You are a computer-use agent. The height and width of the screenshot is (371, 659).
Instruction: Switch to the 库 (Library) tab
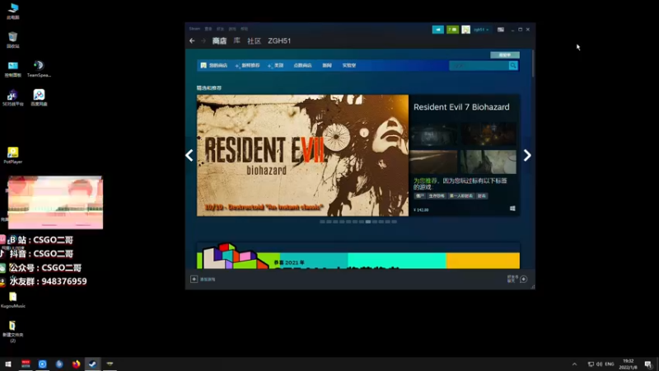coord(237,40)
